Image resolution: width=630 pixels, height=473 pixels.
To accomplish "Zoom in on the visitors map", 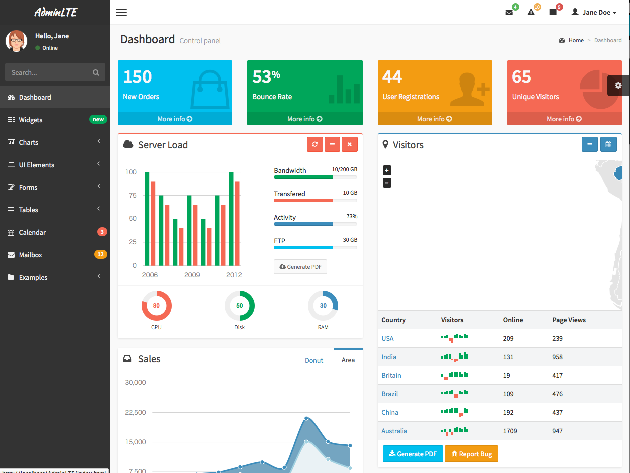I will [x=387, y=170].
